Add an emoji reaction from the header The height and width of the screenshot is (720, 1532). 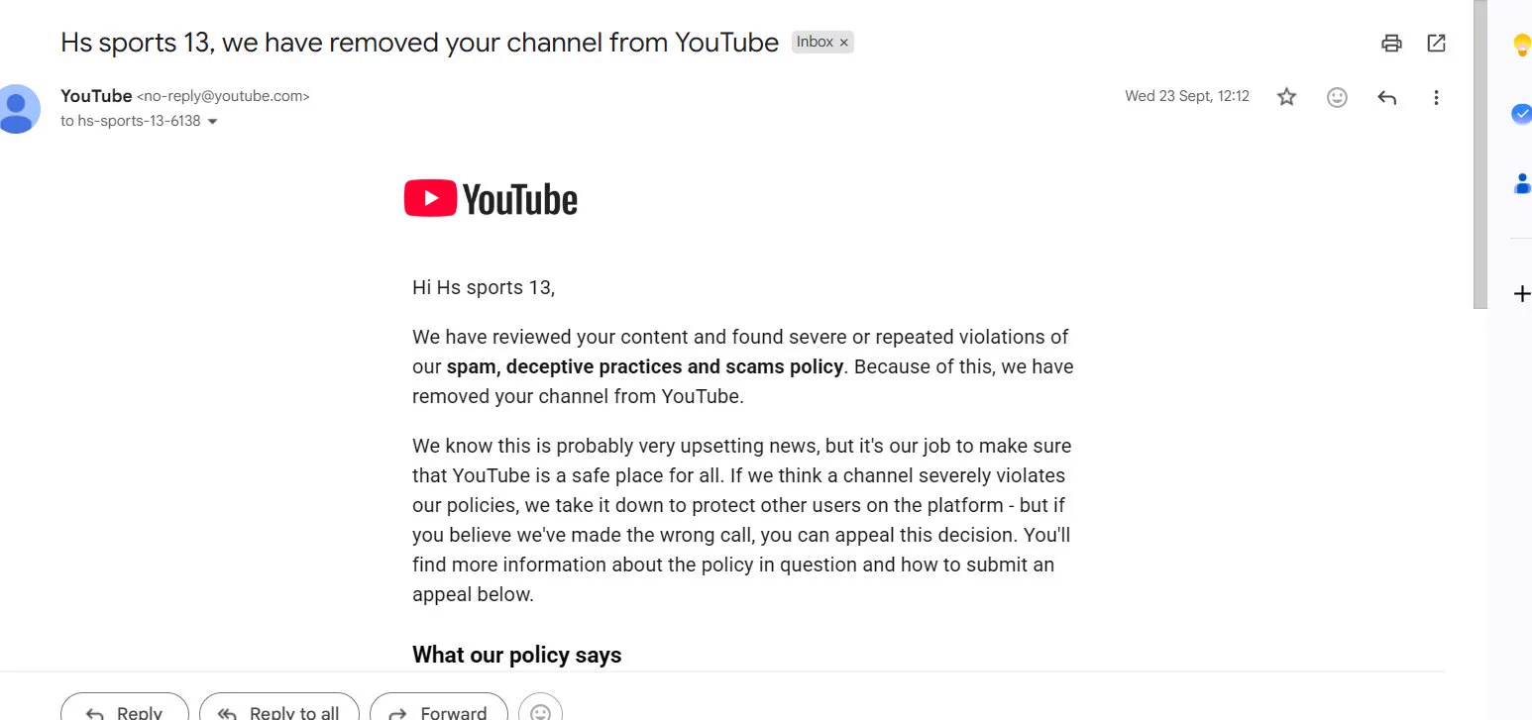tap(1337, 97)
